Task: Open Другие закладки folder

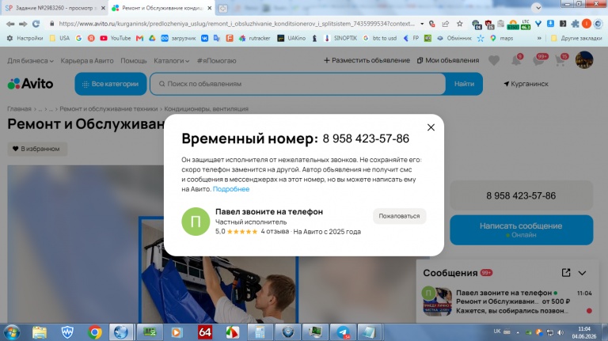Action: tap(576, 38)
